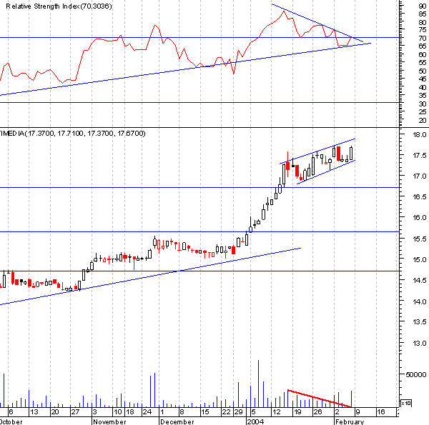Click the 14.0 price axis value
This screenshot has width=429, height=425.
(x=420, y=301)
